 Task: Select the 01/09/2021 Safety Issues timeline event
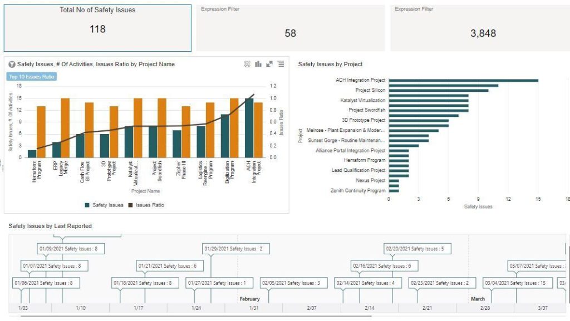click(x=71, y=249)
